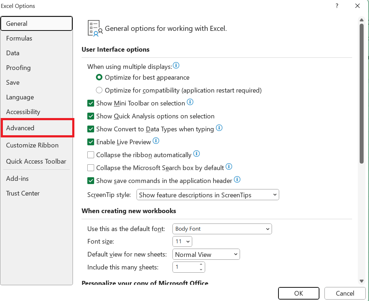The image size is (369, 301).
Task: Click the Help question mark icon
Action: click(x=337, y=6)
